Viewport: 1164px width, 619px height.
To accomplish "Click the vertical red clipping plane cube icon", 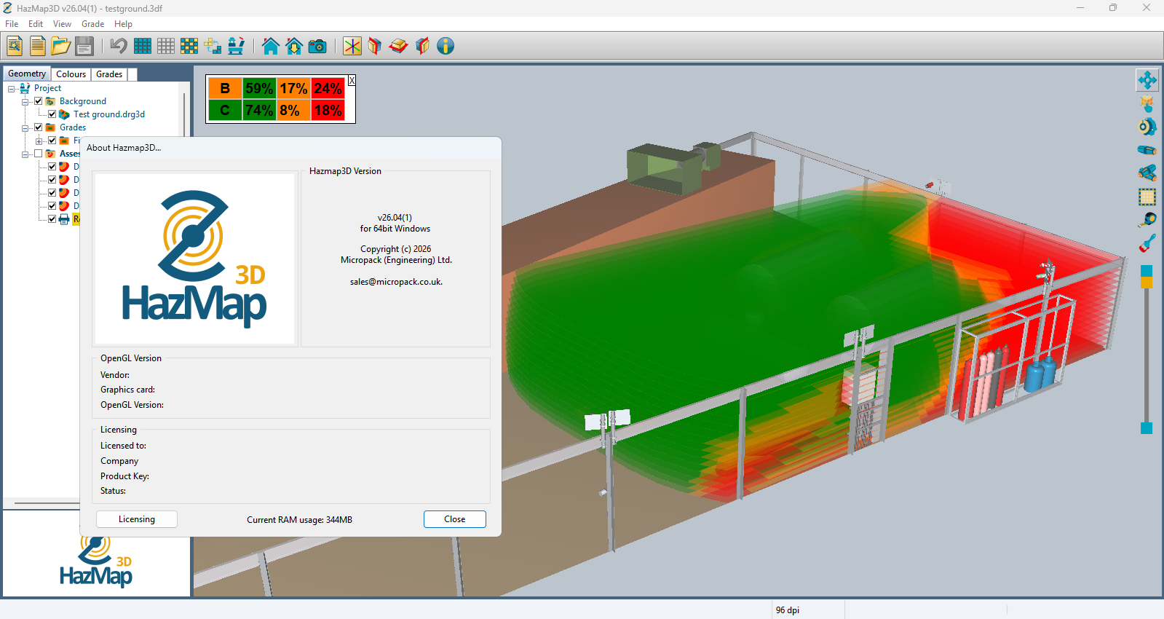I will 375,46.
